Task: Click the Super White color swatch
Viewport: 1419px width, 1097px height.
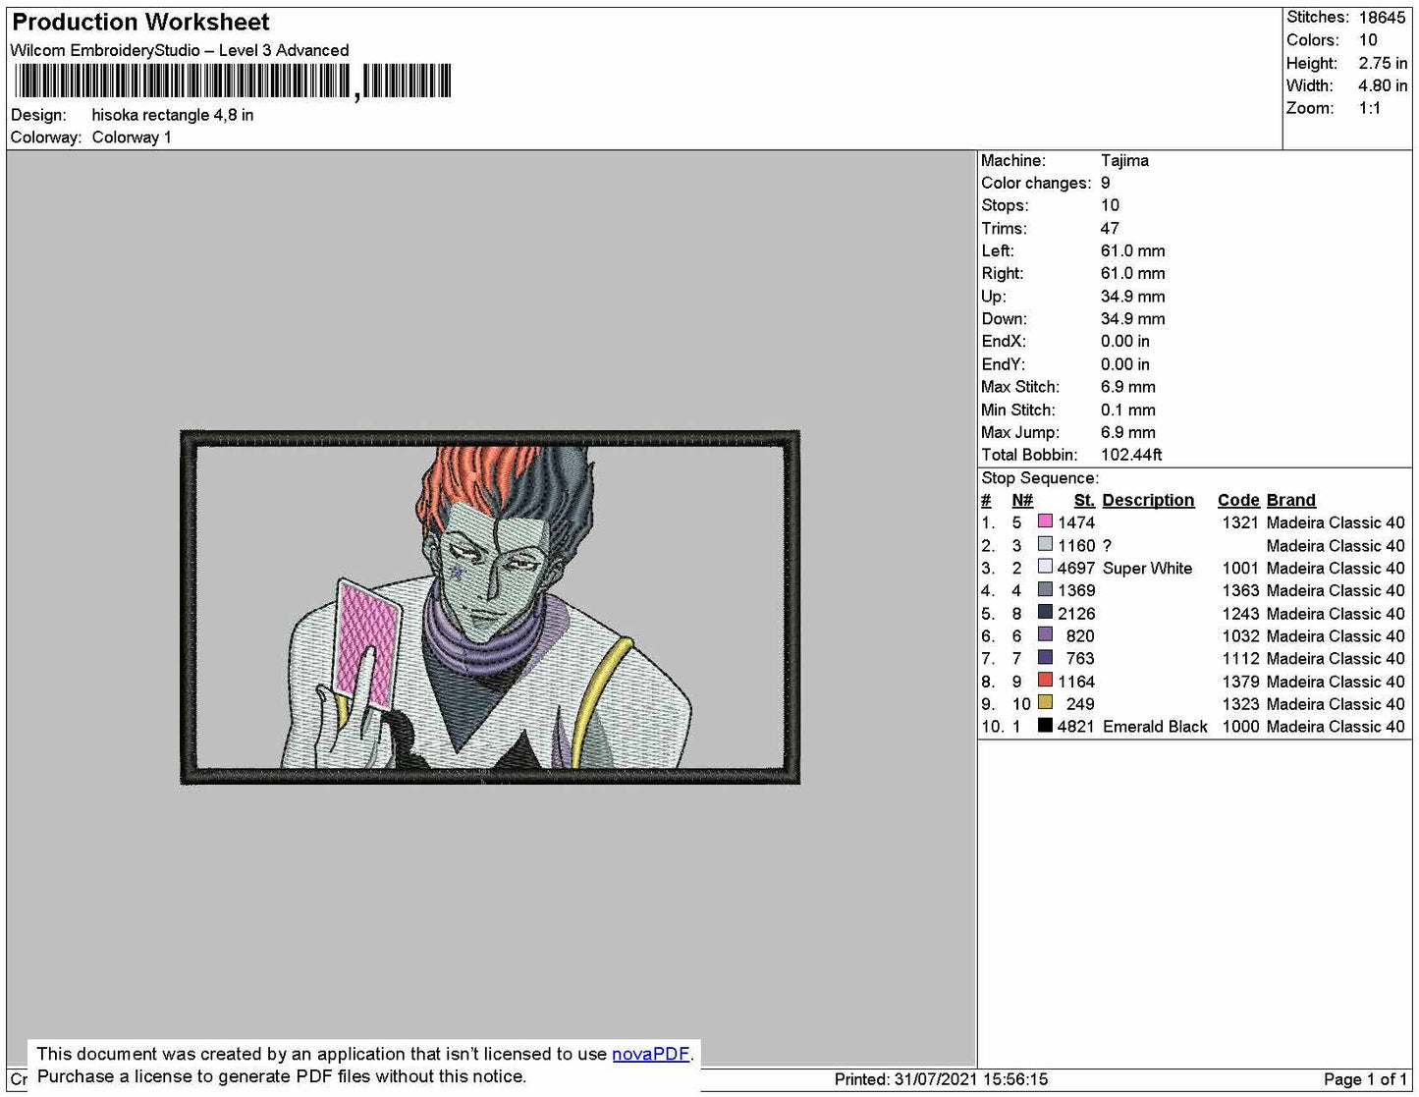Action: click(1045, 567)
